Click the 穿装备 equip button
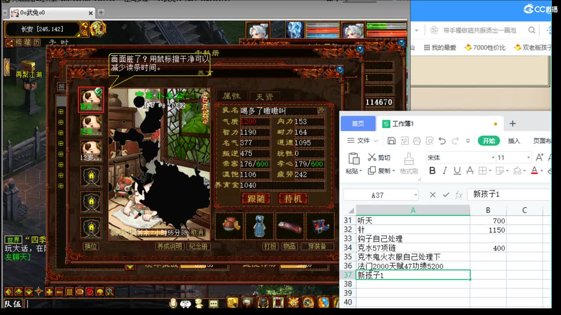Screen dimensions: 561x315 pos(317,246)
